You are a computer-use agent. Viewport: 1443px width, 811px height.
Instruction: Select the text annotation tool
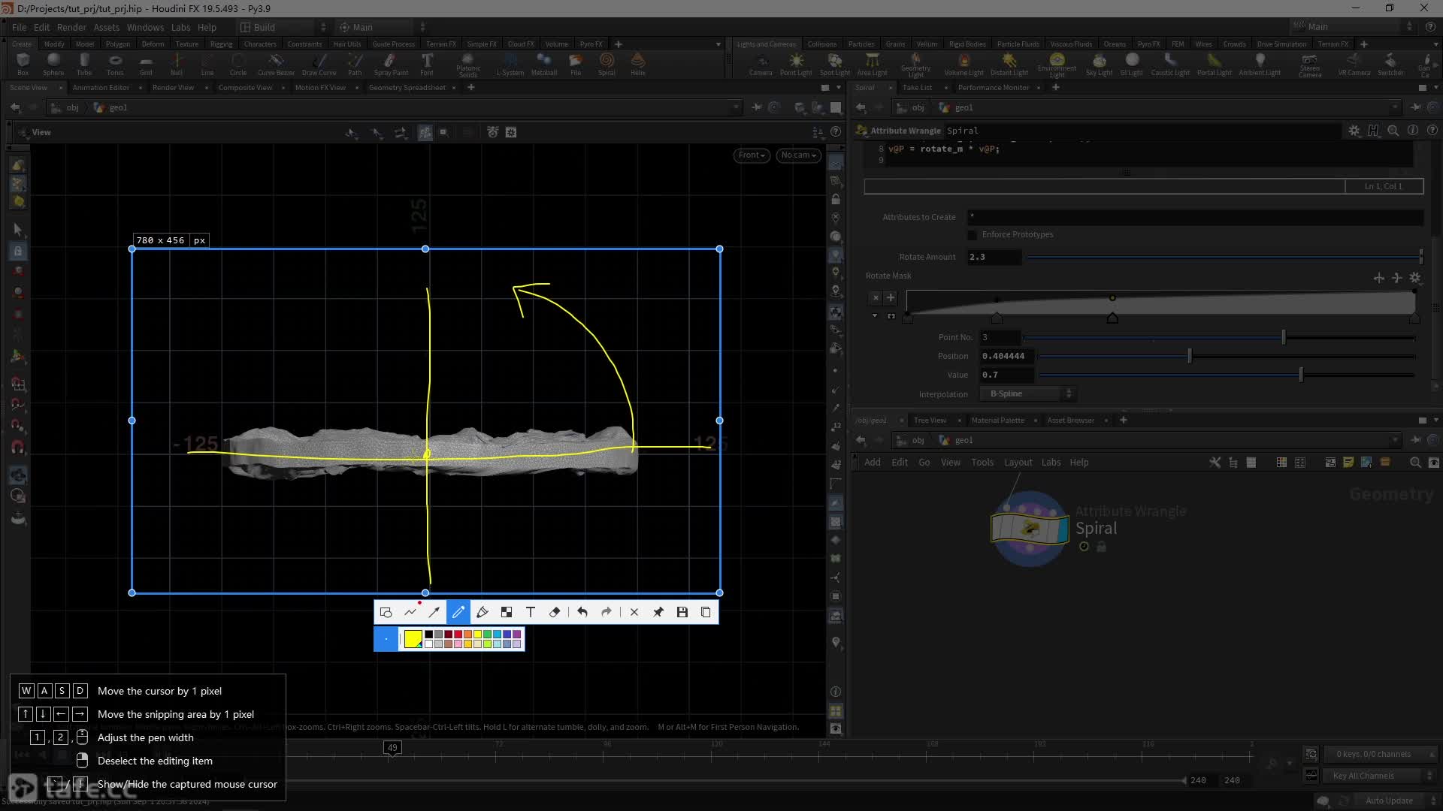(x=531, y=612)
